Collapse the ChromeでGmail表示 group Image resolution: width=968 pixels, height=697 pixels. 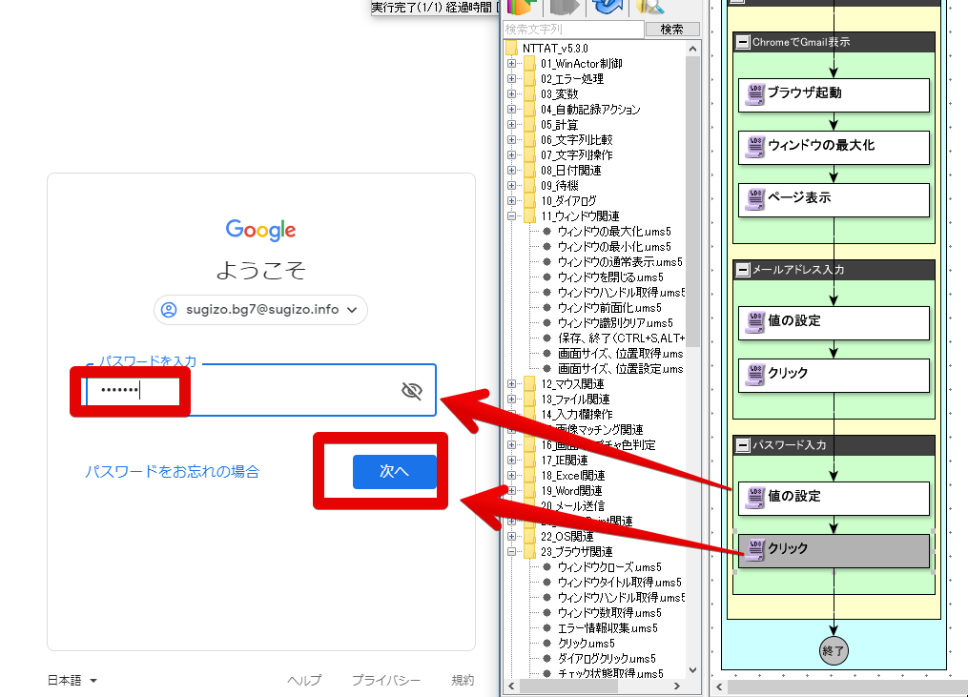pyautogui.click(x=743, y=42)
